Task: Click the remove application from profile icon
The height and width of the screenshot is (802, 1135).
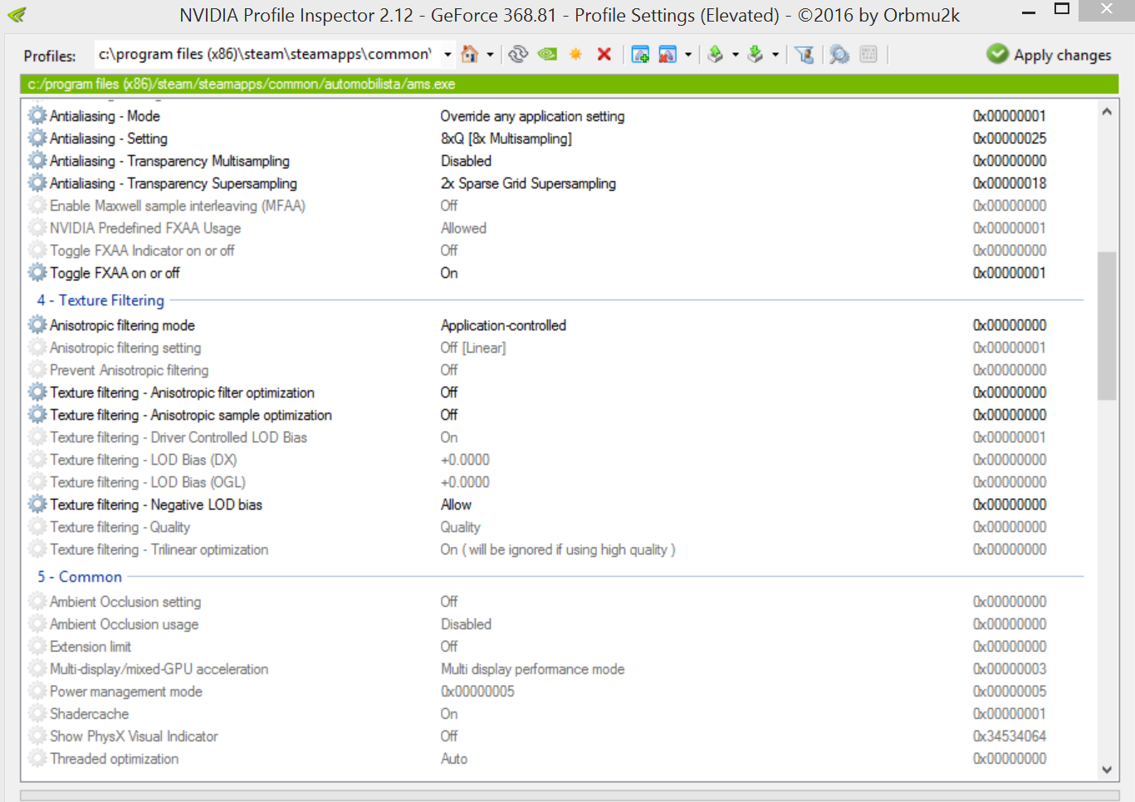Action: coord(668,55)
